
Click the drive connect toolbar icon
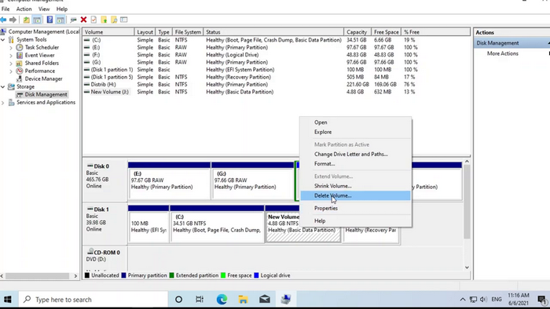click(73, 20)
